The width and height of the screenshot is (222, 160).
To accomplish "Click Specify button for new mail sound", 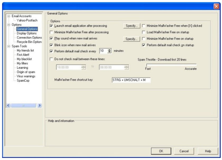I will coord(131,39).
